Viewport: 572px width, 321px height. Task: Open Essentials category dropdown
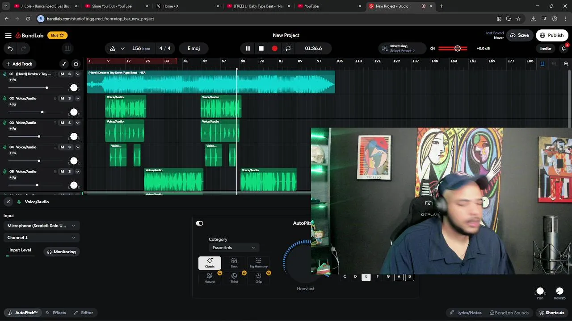coord(234,248)
